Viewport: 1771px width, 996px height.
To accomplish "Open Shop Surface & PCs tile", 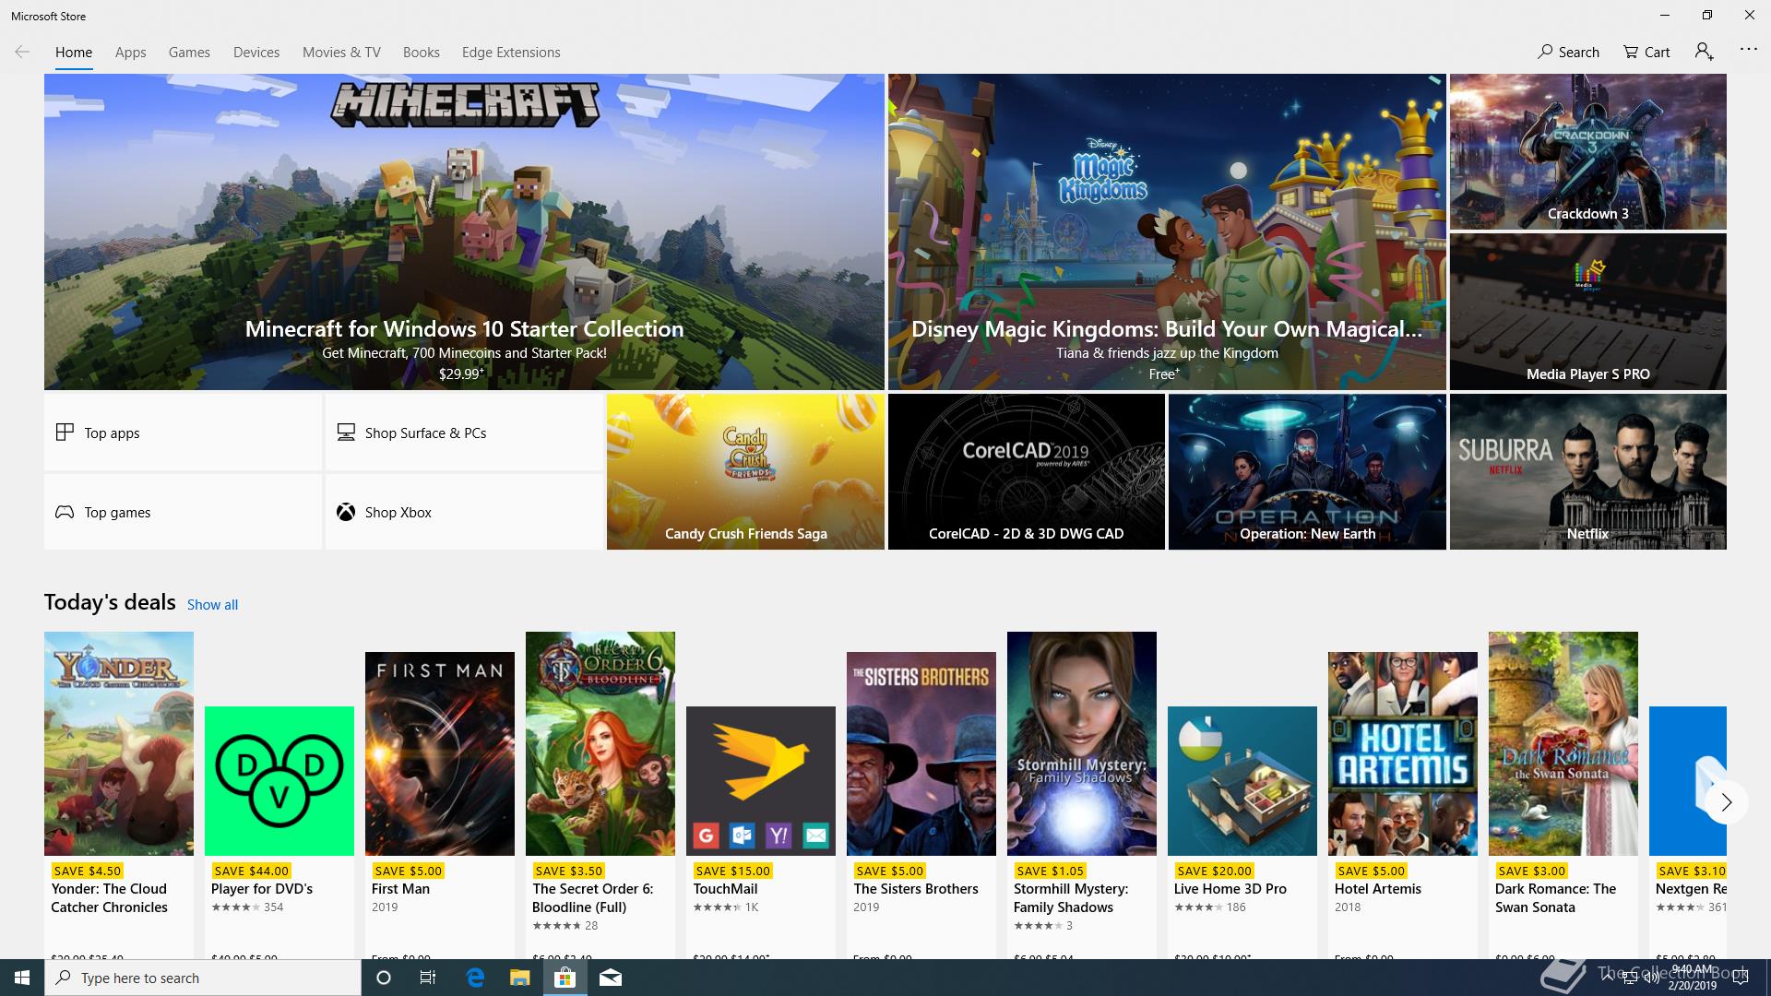I will [463, 433].
